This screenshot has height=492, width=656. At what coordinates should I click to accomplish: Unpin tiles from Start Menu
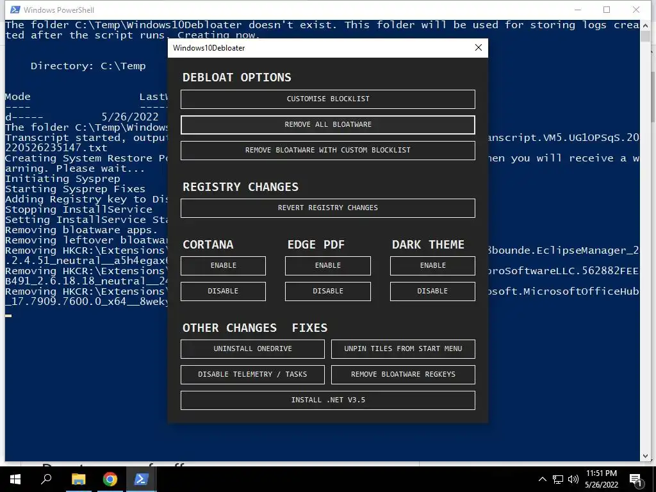point(403,349)
